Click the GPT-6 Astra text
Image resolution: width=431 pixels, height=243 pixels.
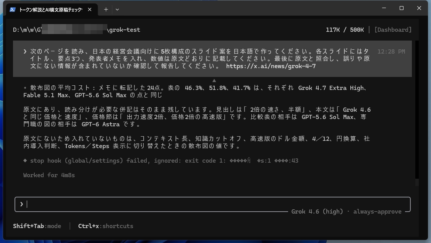point(100,124)
